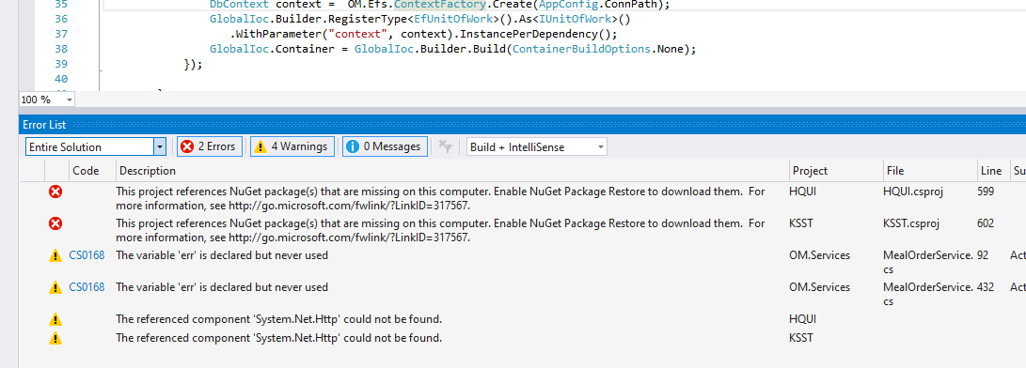Open the Entire Solution scope dropdown
The width and height of the screenshot is (1026, 368).
click(x=96, y=147)
